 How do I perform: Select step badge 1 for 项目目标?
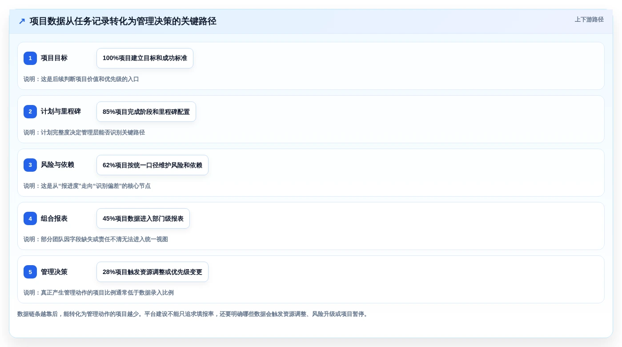click(30, 58)
